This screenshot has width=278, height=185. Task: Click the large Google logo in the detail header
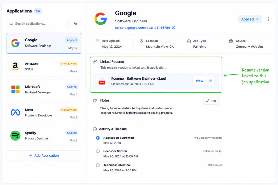[101, 19]
